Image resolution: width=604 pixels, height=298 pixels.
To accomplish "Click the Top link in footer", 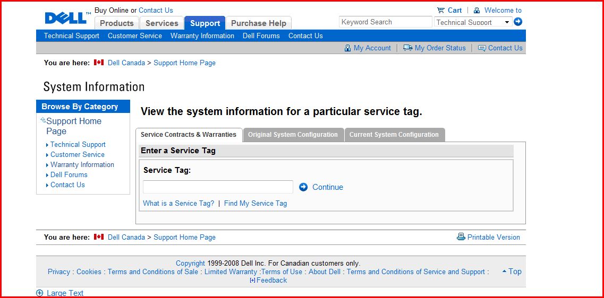I will click(x=515, y=271).
